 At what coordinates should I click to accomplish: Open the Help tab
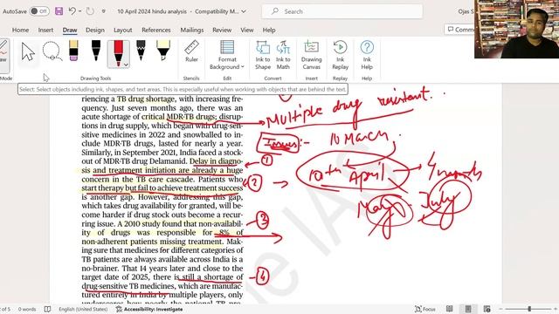[269, 31]
